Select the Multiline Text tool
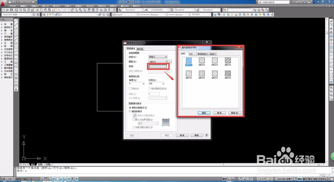The height and width of the screenshot is (182, 334). click(x=16, y=90)
